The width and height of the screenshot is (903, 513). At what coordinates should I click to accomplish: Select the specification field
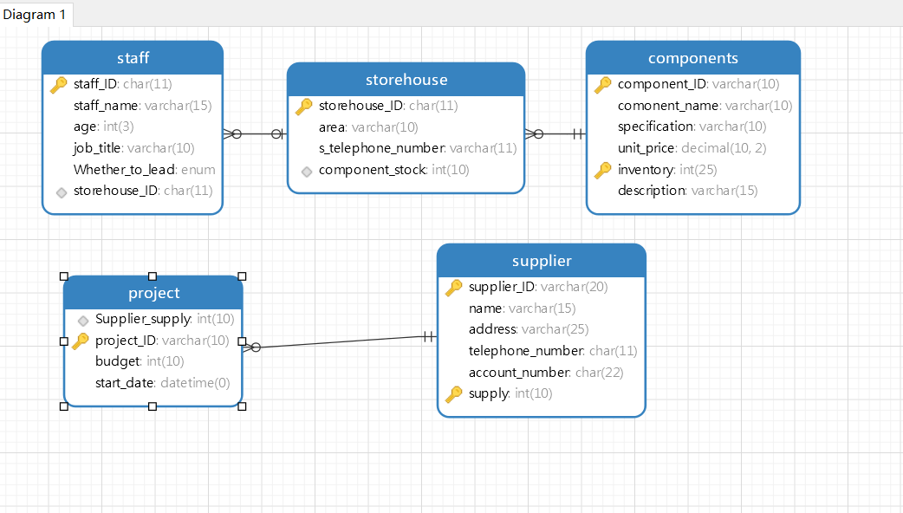point(692,127)
